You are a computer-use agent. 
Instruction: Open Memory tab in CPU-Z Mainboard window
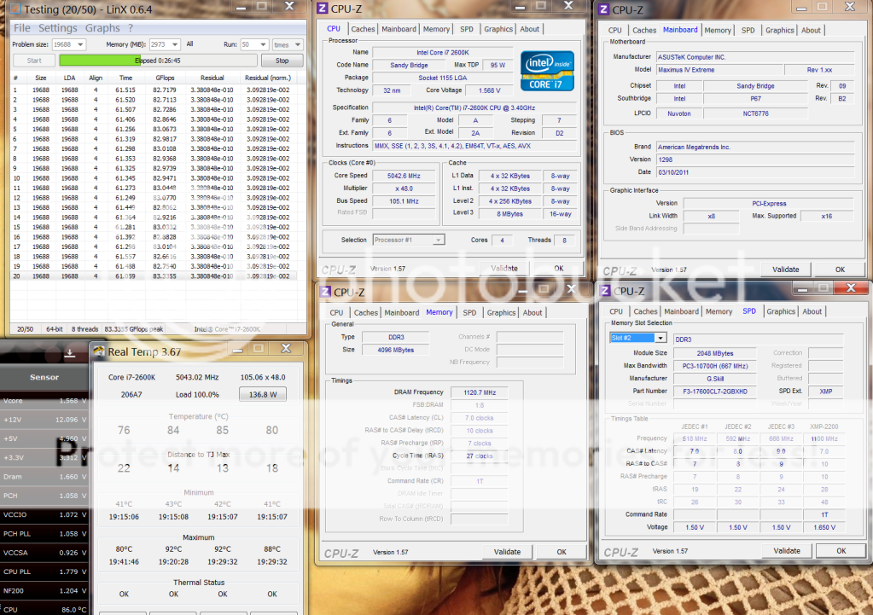click(718, 30)
